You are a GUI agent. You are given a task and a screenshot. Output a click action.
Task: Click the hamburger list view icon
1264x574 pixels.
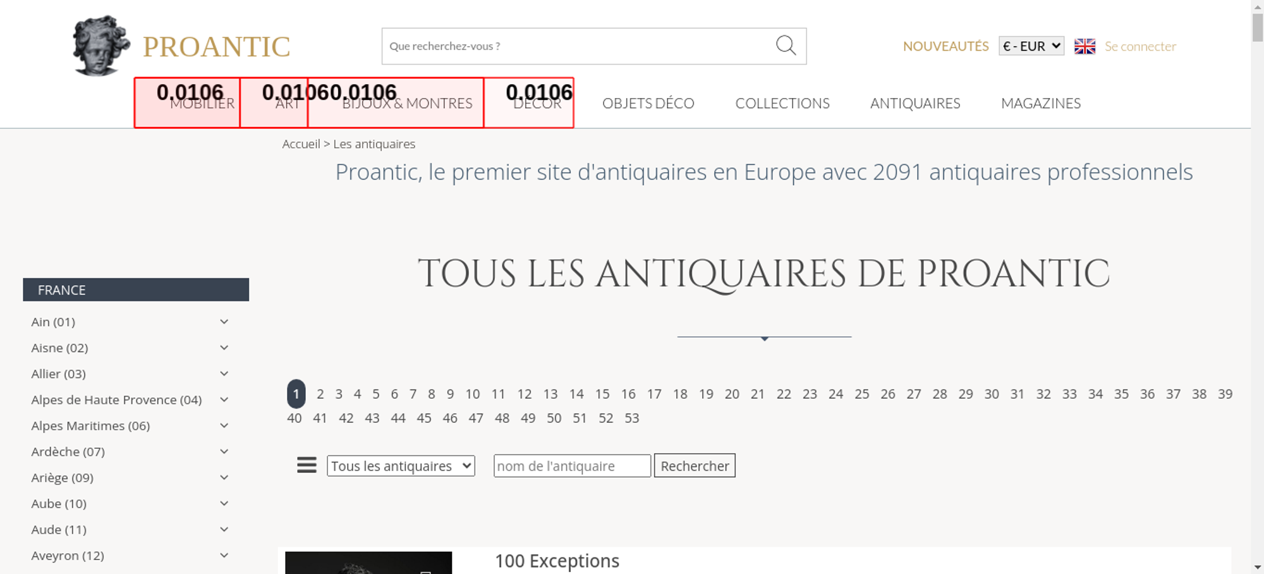[x=307, y=465]
